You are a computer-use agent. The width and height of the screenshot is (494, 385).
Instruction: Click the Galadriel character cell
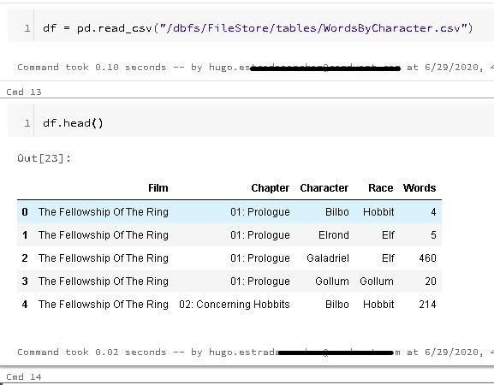pyautogui.click(x=328, y=258)
